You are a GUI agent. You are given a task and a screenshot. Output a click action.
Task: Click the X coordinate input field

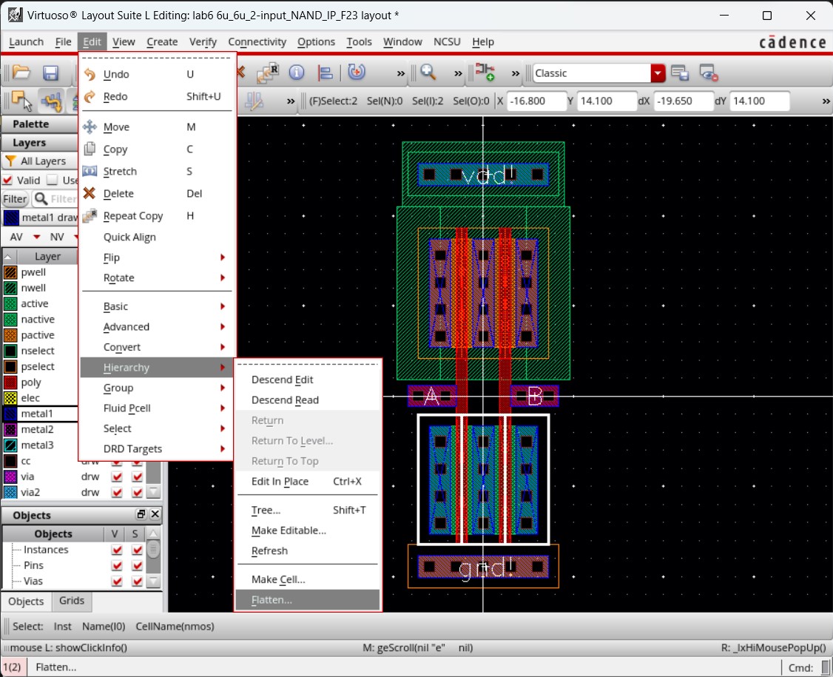point(536,101)
